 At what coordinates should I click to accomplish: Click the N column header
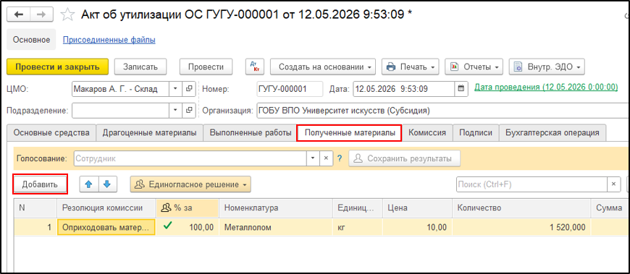[x=35, y=208]
